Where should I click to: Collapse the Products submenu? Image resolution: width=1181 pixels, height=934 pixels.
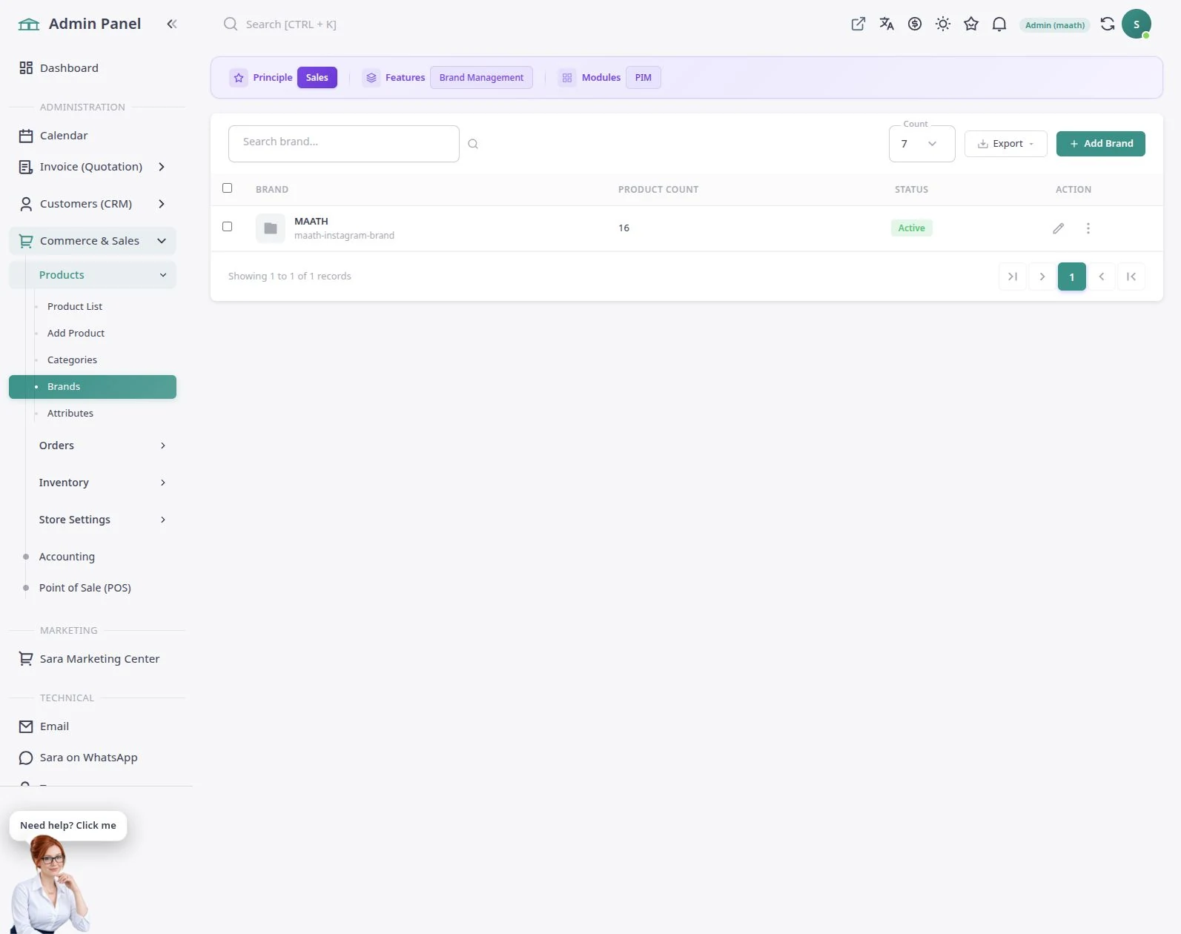click(93, 275)
